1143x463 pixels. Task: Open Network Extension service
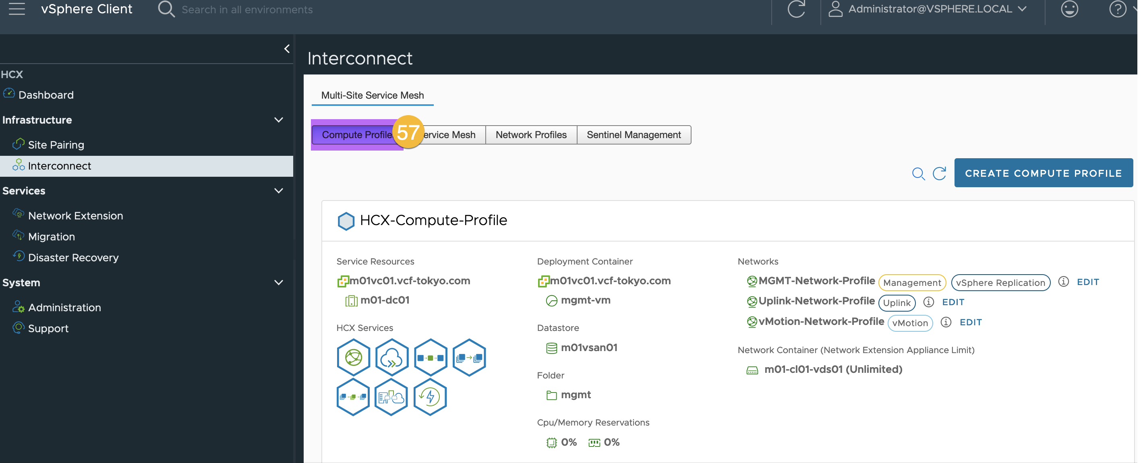coord(75,215)
